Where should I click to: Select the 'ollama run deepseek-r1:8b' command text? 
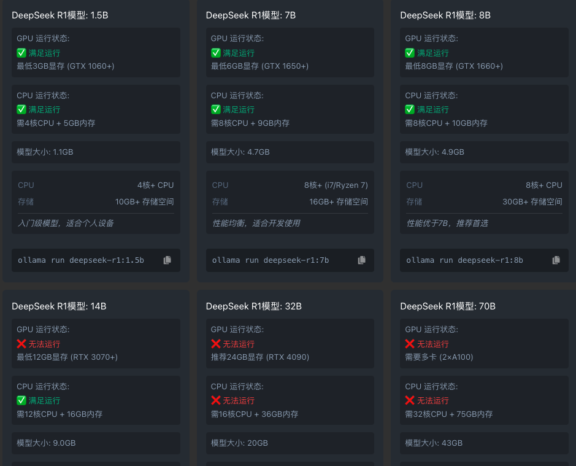[x=465, y=260]
